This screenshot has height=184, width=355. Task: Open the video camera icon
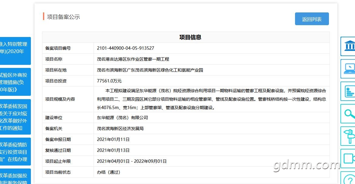coord(348,159)
